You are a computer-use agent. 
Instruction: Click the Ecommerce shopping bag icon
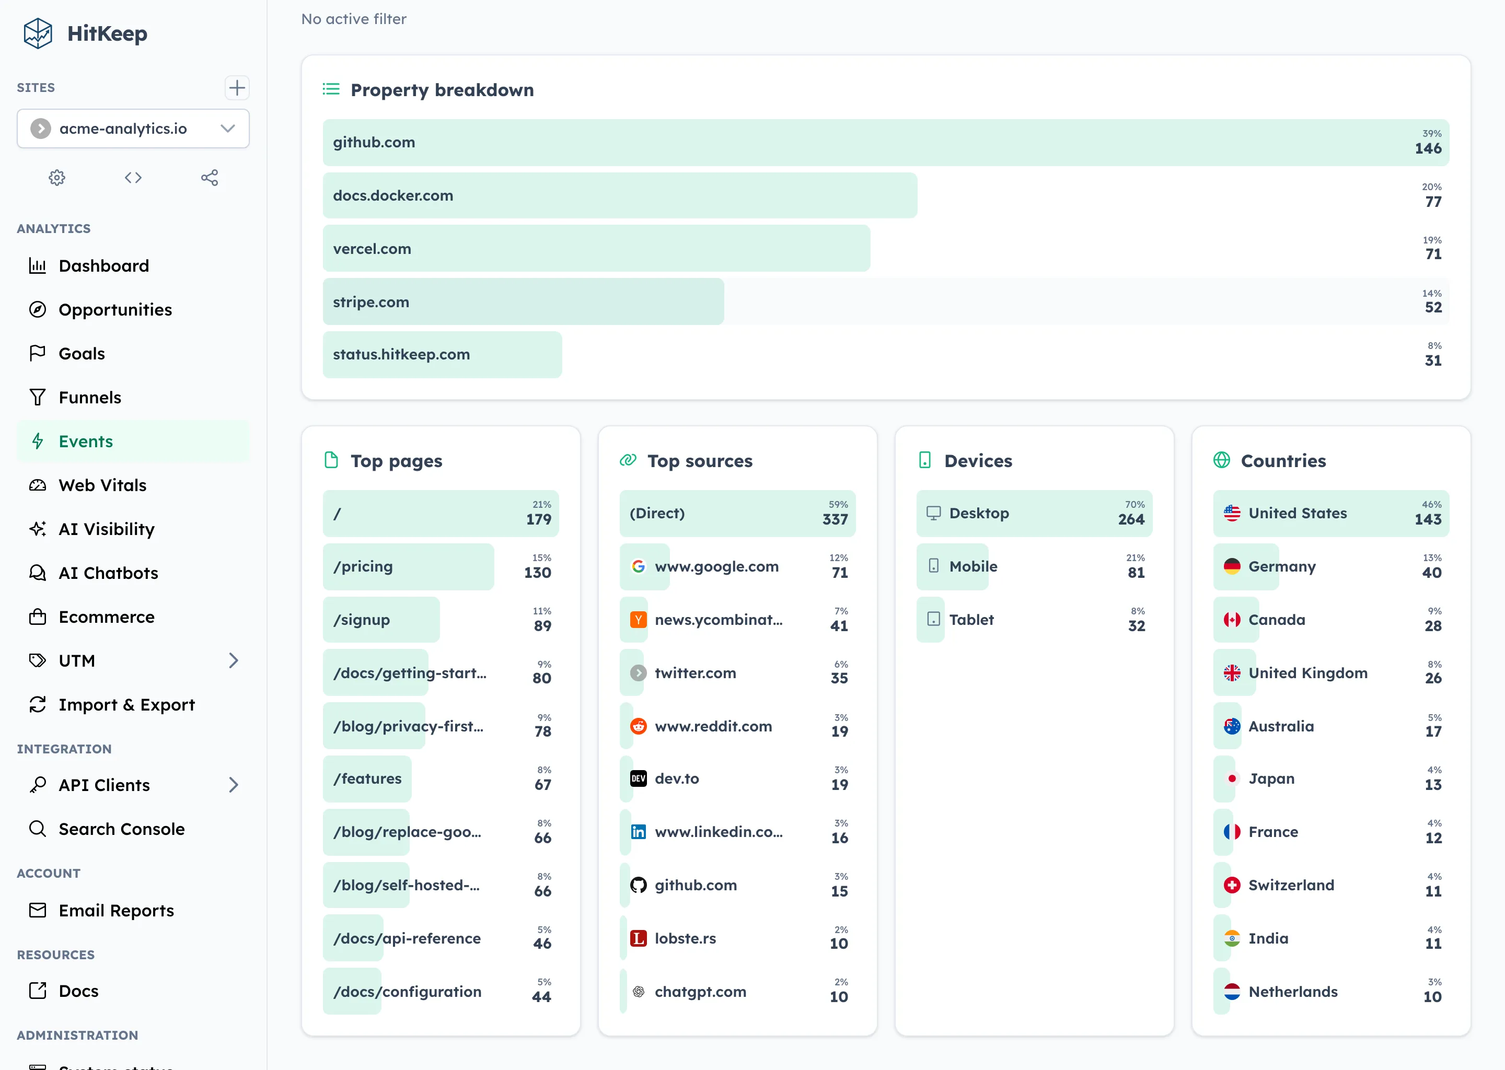(x=38, y=617)
